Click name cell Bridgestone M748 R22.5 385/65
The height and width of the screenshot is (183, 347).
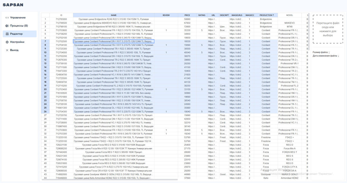click(x=114, y=27)
